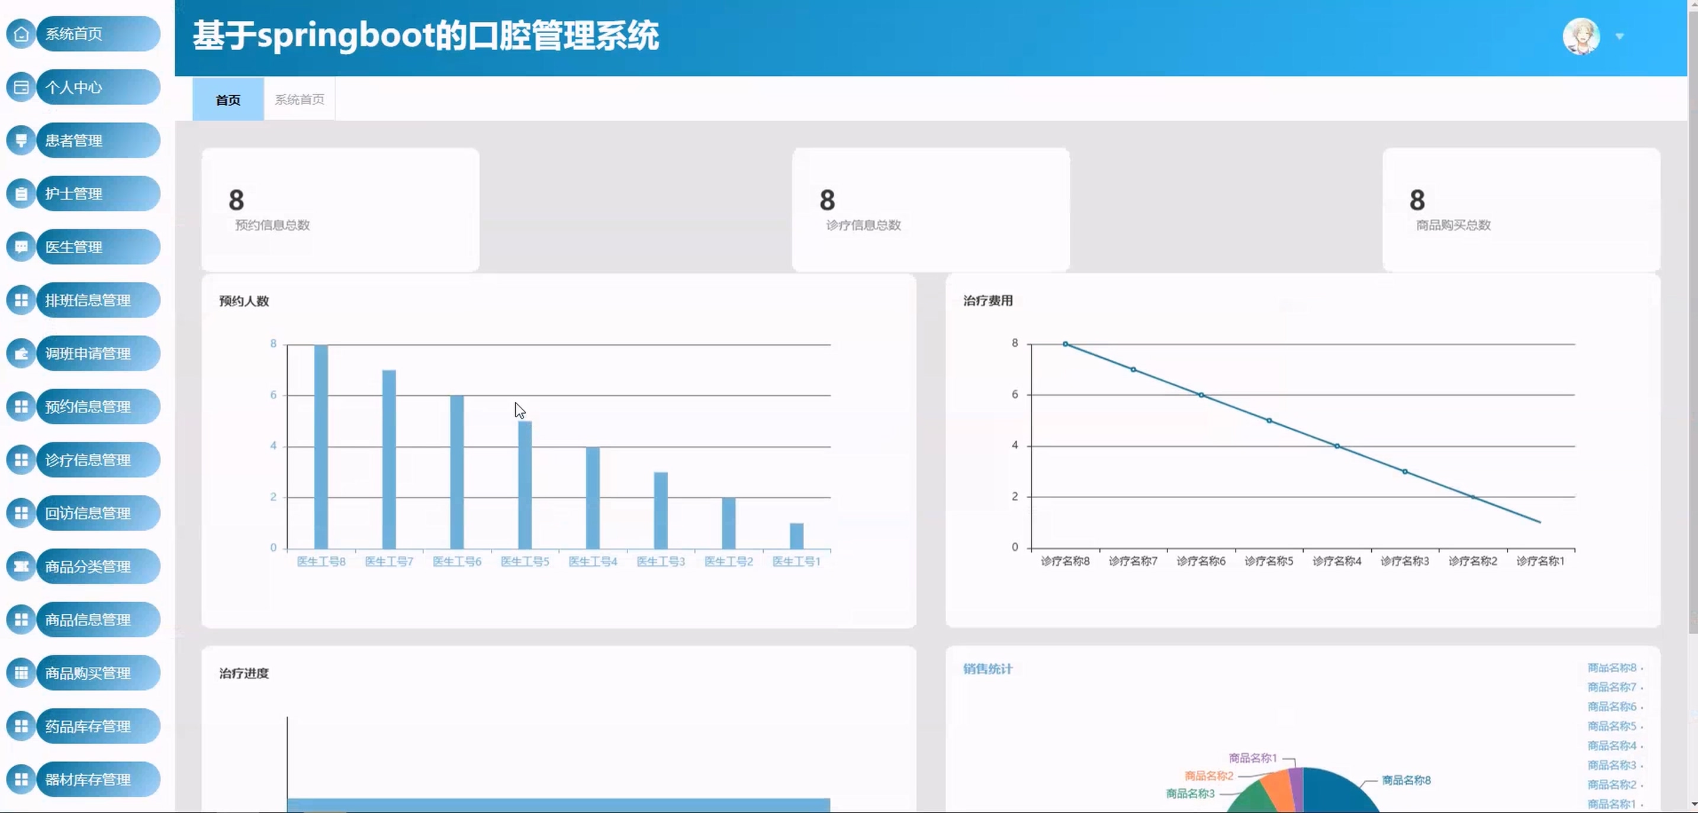Click the clipboard icon next to 护士管理
The width and height of the screenshot is (1698, 813).
coord(21,193)
